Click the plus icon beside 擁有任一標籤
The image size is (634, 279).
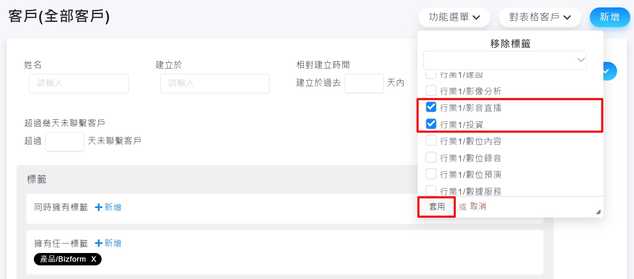(99, 244)
